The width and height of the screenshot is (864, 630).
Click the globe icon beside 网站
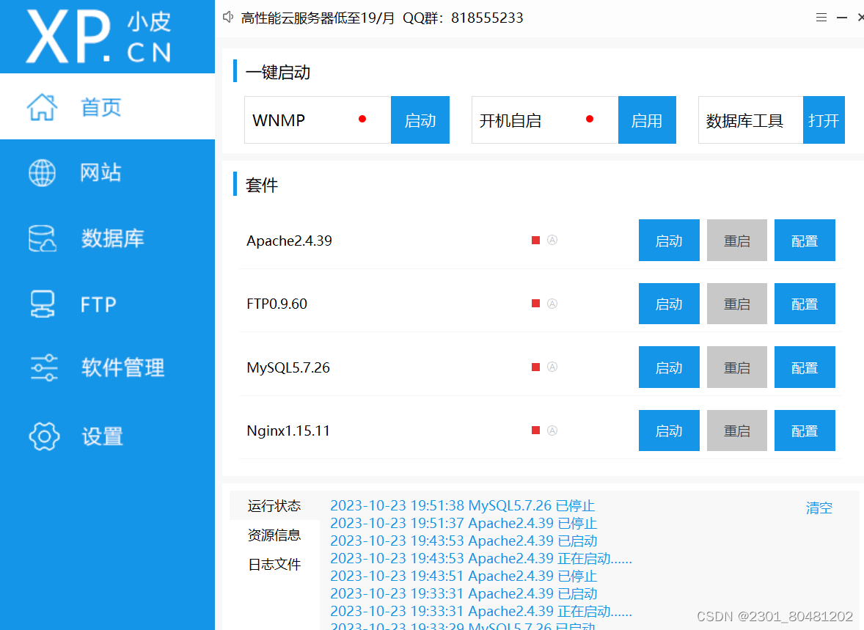[x=42, y=172]
